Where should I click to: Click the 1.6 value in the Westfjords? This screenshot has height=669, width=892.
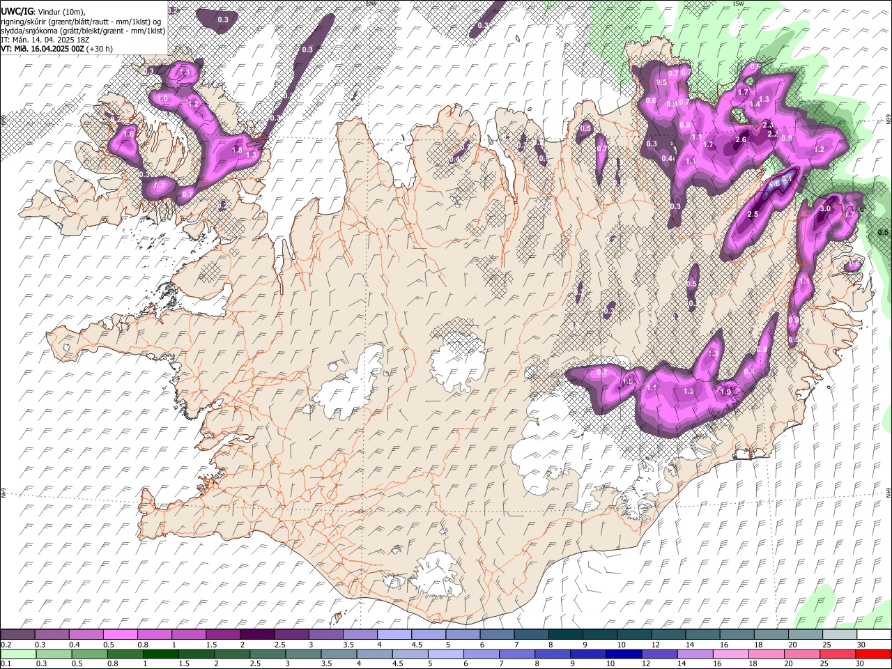(128, 134)
